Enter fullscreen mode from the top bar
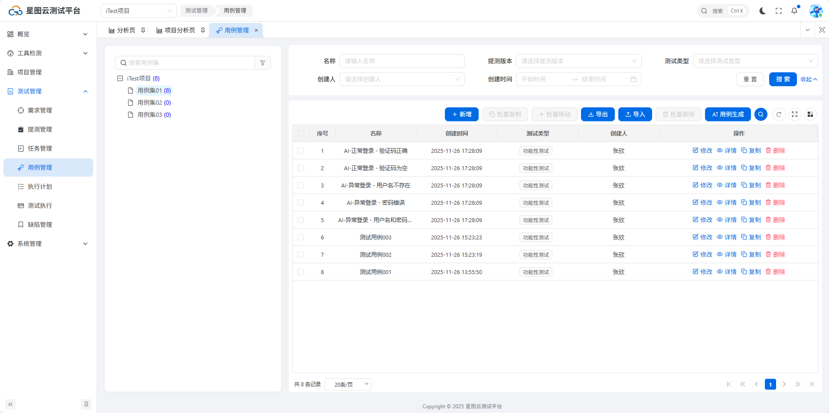This screenshot has height=413, width=829. coord(779,11)
